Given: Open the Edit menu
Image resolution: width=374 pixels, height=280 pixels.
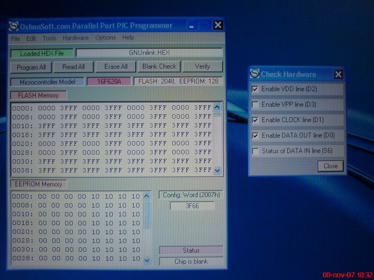Looking at the screenshot, I should click(x=31, y=38).
